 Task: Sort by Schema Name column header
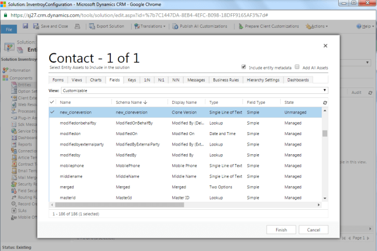[x=131, y=103]
